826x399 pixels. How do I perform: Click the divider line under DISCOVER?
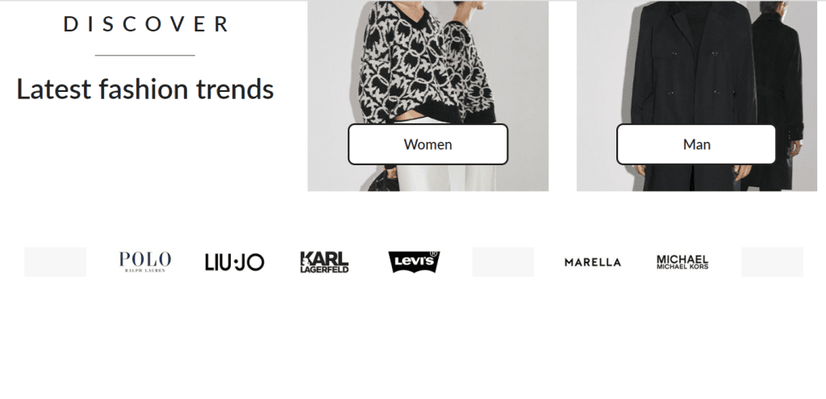145,55
